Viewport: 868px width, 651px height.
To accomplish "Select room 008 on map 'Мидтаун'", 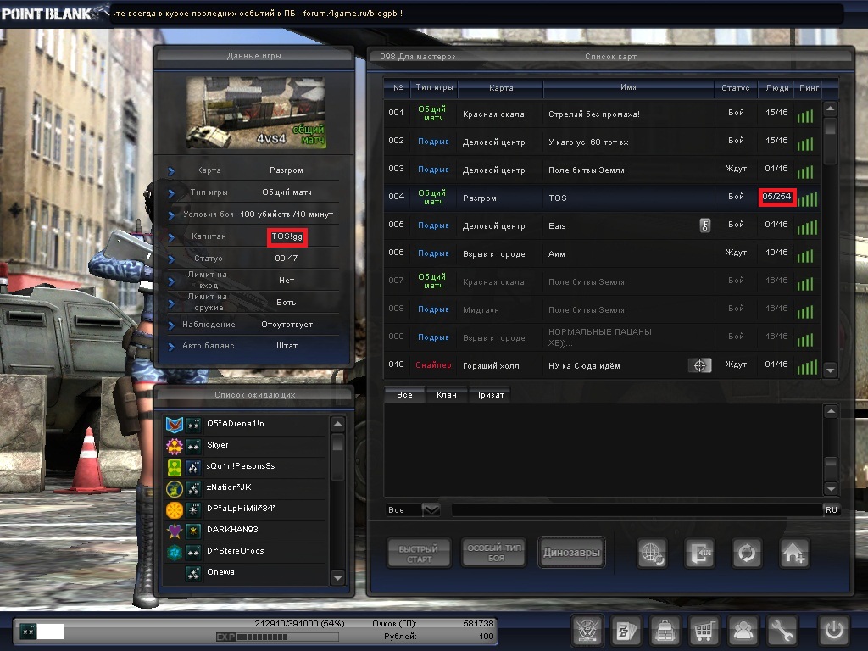I will coord(601,309).
